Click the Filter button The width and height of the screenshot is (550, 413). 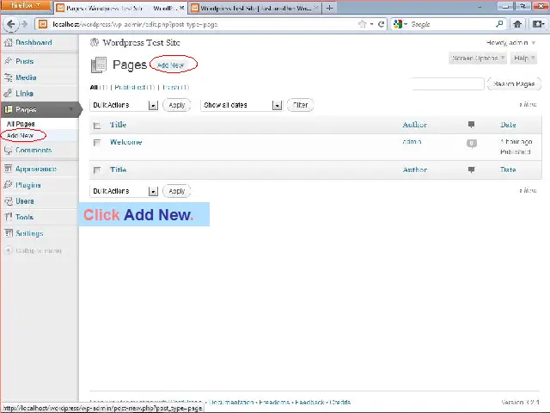(x=300, y=105)
